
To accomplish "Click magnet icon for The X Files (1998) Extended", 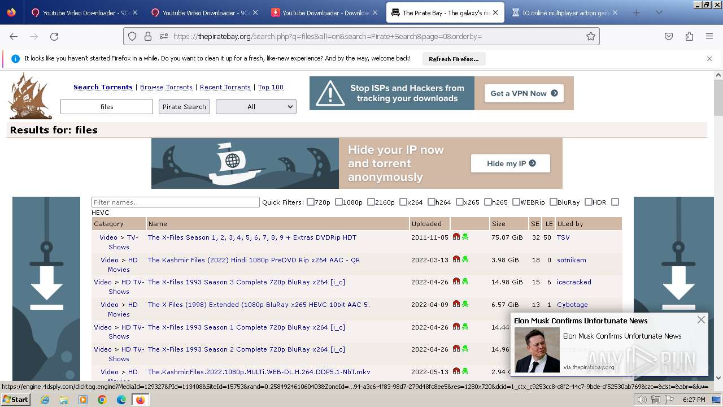I will [x=456, y=304].
